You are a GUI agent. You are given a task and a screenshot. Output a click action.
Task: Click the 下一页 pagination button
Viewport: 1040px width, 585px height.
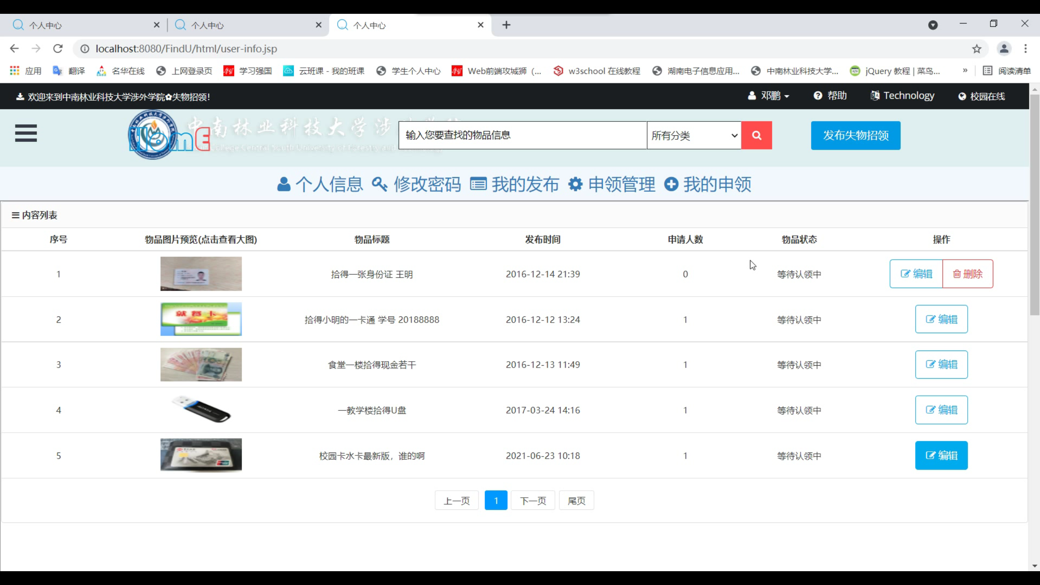click(533, 500)
